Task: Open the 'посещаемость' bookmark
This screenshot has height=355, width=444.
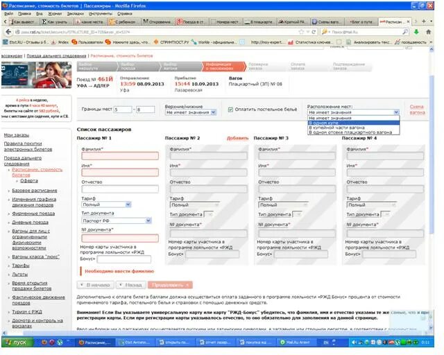Action: click(411, 42)
